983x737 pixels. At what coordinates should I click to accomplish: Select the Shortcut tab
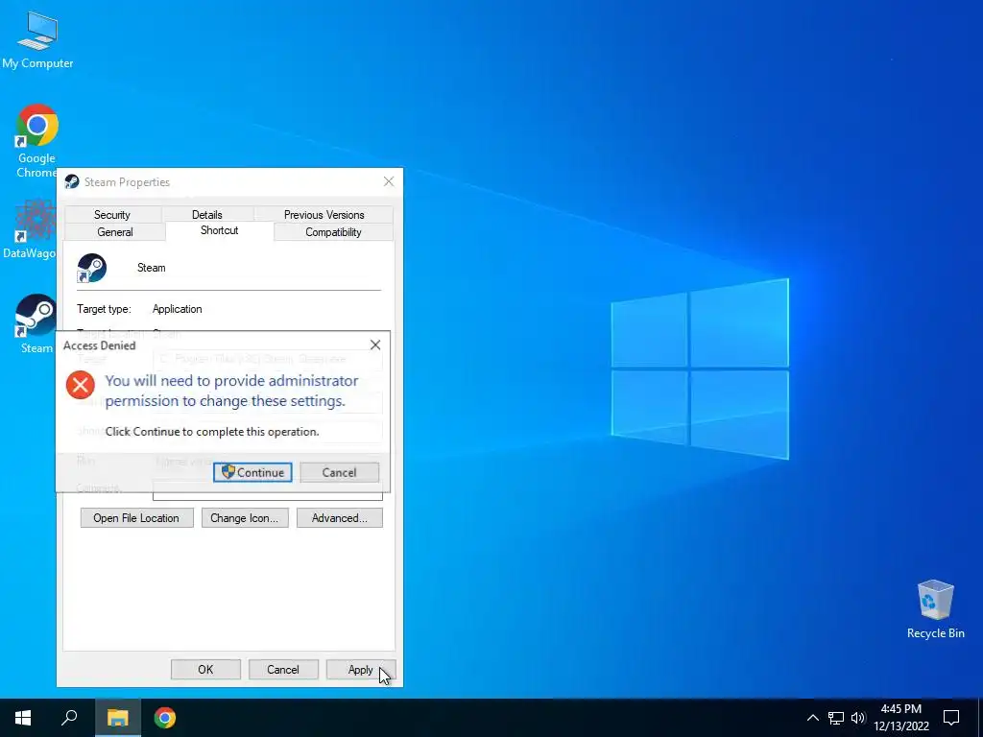point(220,230)
